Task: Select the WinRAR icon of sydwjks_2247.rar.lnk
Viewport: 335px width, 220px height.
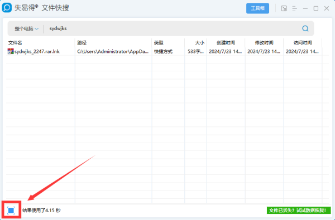Action: [x=11, y=51]
